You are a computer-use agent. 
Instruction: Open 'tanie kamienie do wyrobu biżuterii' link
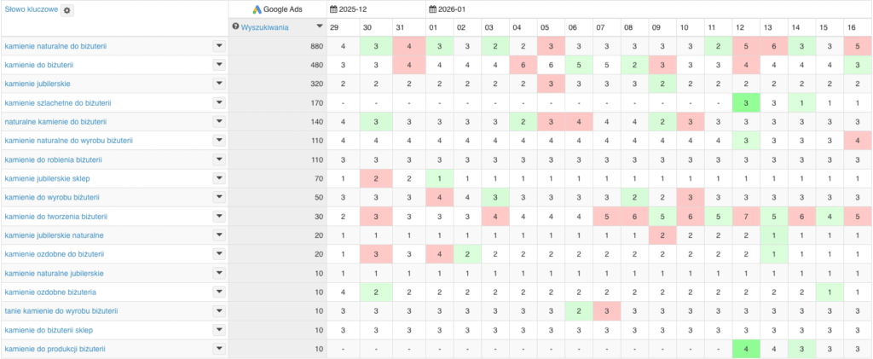pyautogui.click(x=61, y=311)
